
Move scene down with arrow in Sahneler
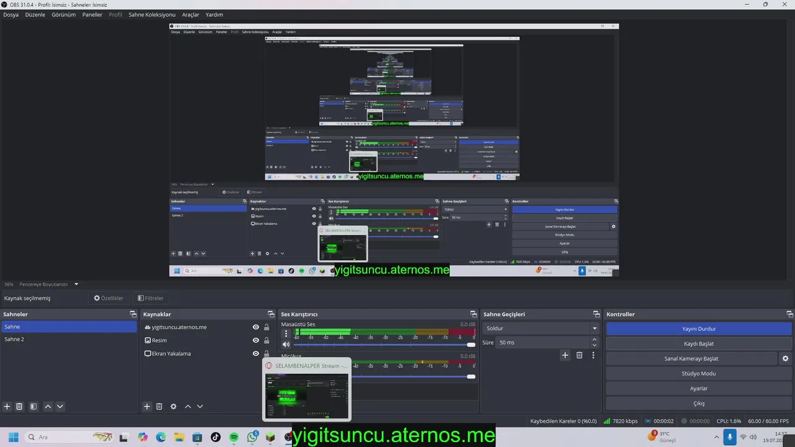[60, 407]
